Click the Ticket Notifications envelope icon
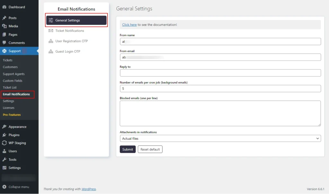329x194 pixels. [x=51, y=31]
